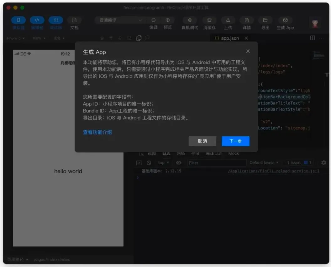Expand the 普通编译 compile mode dropdown

120,20
